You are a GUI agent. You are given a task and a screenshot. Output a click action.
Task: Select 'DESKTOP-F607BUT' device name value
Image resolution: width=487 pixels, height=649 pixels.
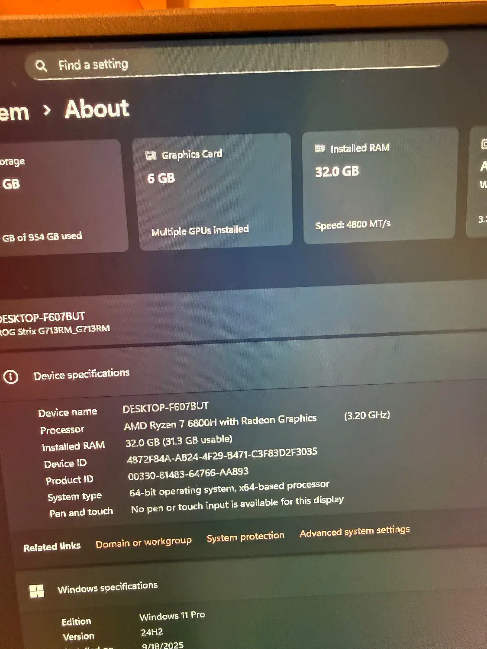[x=165, y=407]
